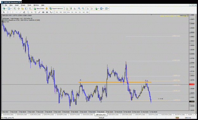Select the Fibonacci Retracement tool

pos(28,12)
